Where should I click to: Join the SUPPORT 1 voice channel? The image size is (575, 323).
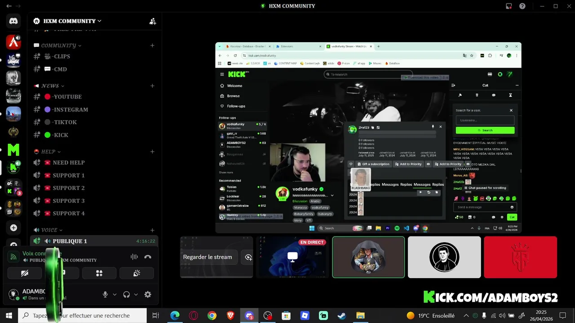click(94, 175)
